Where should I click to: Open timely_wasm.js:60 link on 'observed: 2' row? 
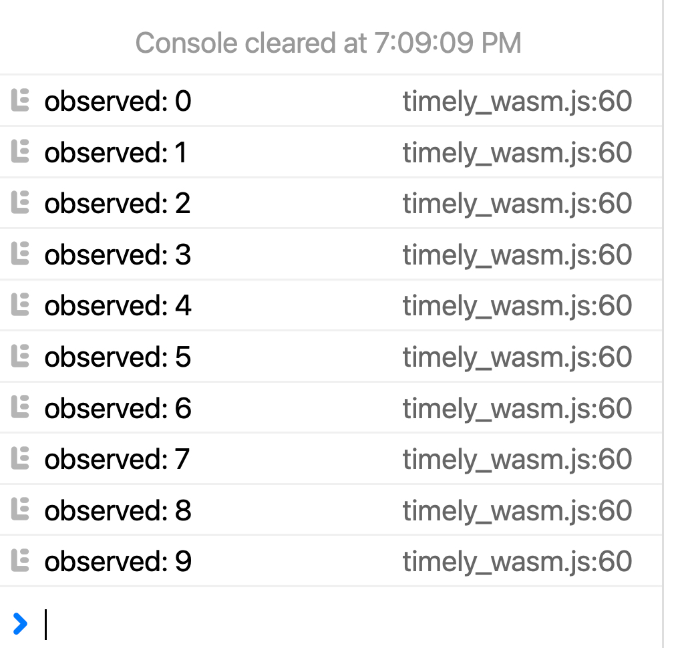517,204
